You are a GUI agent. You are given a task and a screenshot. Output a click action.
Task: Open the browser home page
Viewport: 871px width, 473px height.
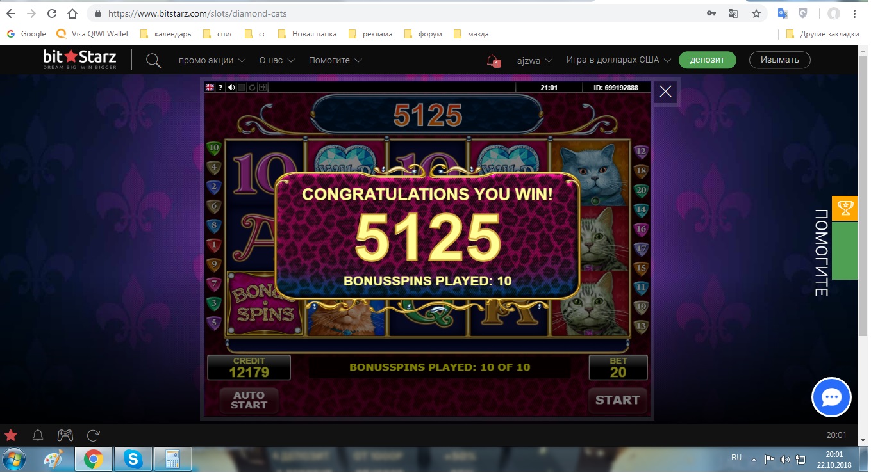72,13
